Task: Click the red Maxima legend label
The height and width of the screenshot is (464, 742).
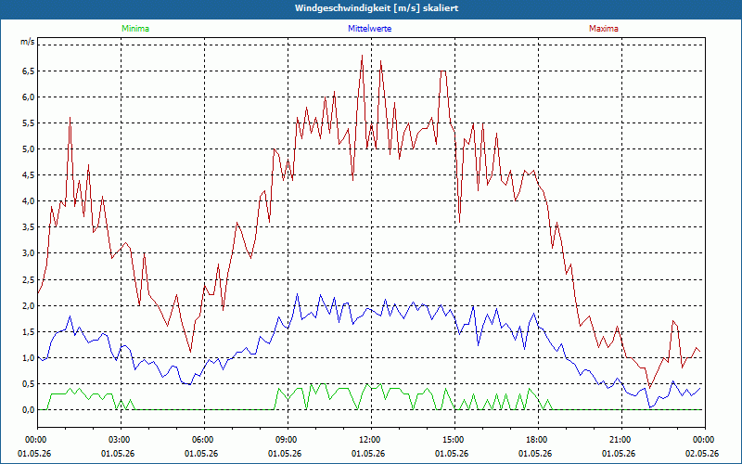Action: click(604, 29)
